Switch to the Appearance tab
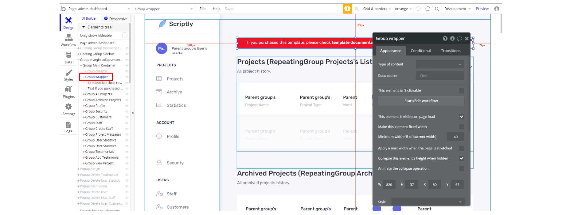The width and height of the screenshot is (562, 215). pyautogui.click(x=391, y=51)
